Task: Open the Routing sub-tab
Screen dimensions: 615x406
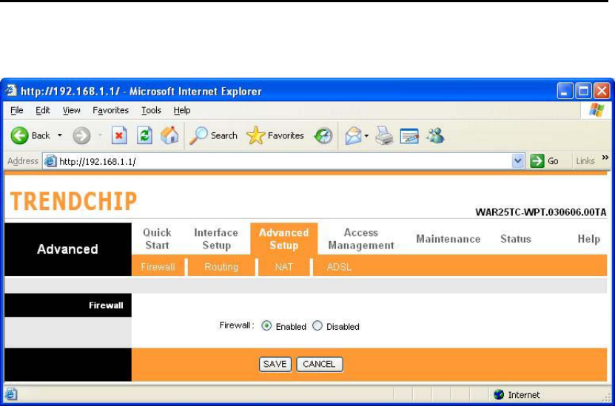Action: 221,267
